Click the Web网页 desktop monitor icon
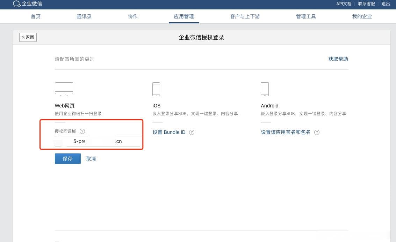The image size is (396, 242). pos(64,89)
